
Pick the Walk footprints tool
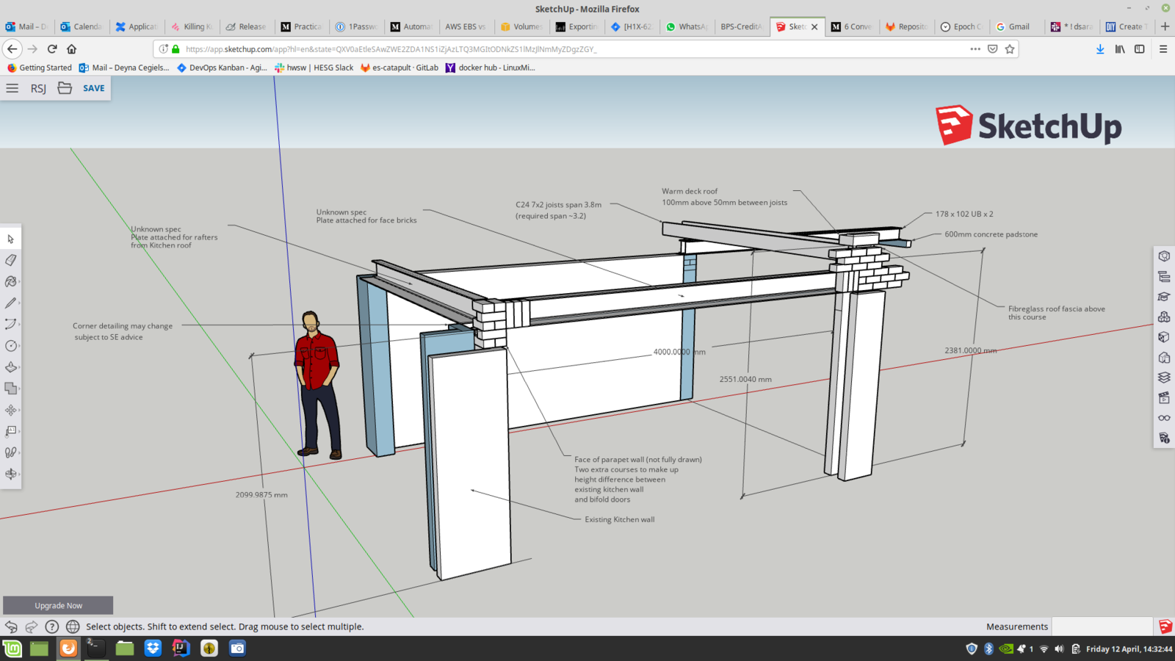pyautogui.click(x=10, y=452)
